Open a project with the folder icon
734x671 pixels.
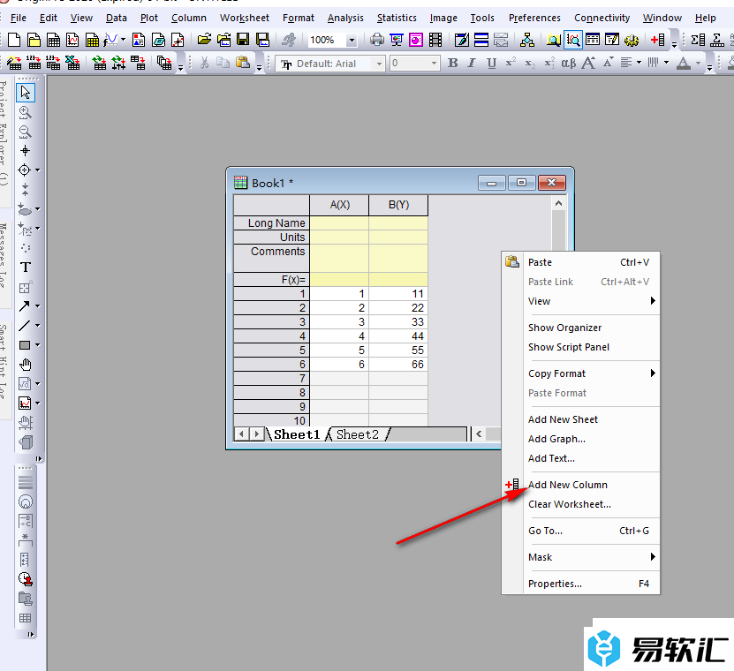(x=204, y=40)
